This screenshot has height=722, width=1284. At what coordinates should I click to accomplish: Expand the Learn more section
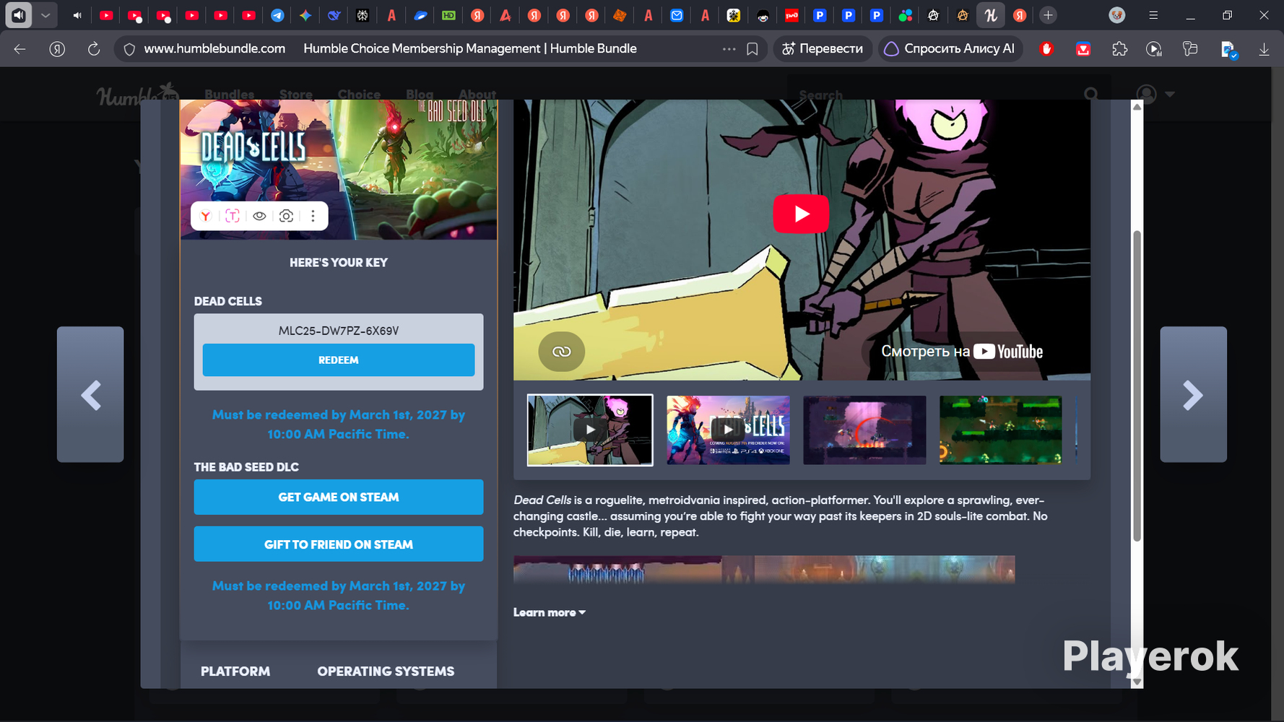(x=550, y=612)
